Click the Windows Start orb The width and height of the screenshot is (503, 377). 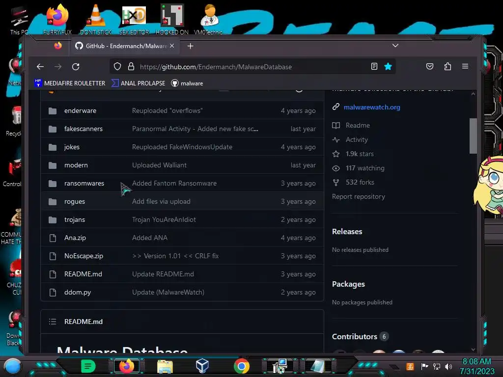tap(13, 366)
